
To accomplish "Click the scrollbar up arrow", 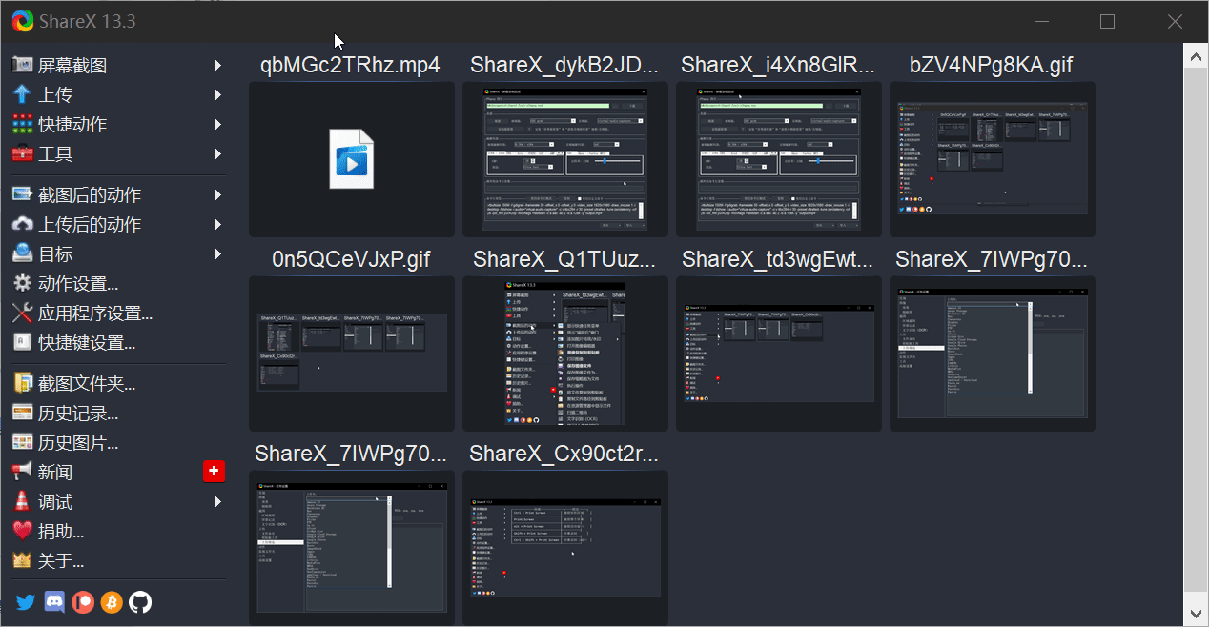I will (1195, 57).
